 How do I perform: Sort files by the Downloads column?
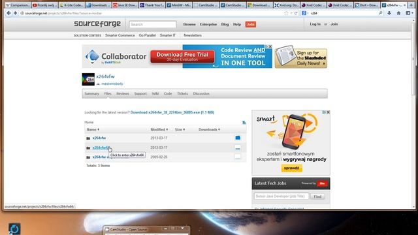pyautogui.click(x=209, y=129)
